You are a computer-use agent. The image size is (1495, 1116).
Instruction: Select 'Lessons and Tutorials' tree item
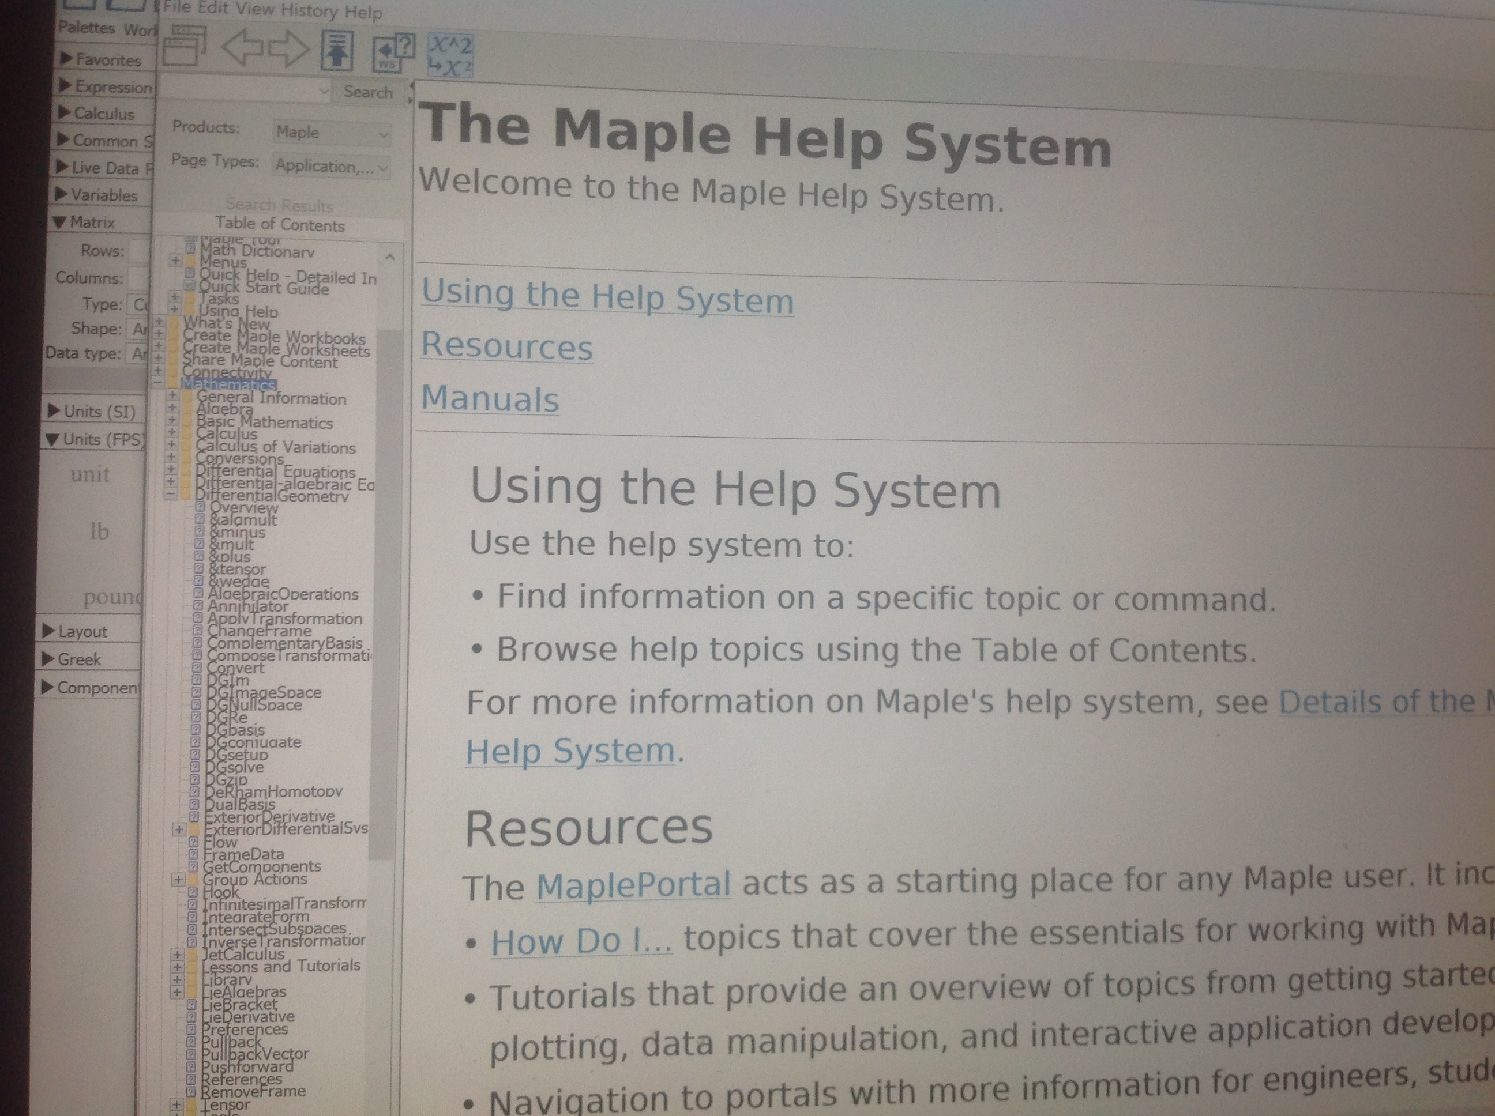pyautogui.click(x=281, y=966)
